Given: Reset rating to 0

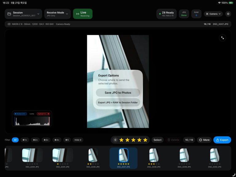Looking at the screenshot, I should (x=115, y=140).
